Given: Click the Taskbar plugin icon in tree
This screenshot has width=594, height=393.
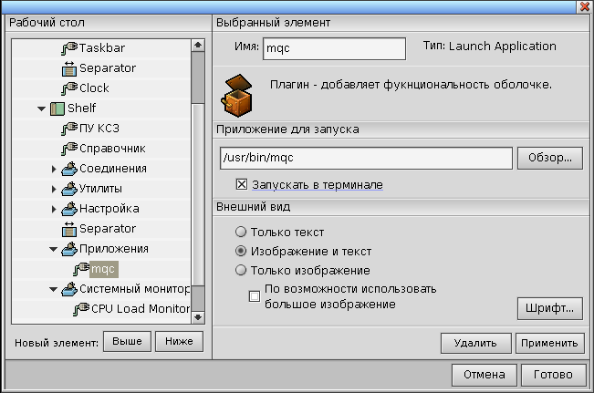Looking at the screenshot, I should (x=69, y=48).
